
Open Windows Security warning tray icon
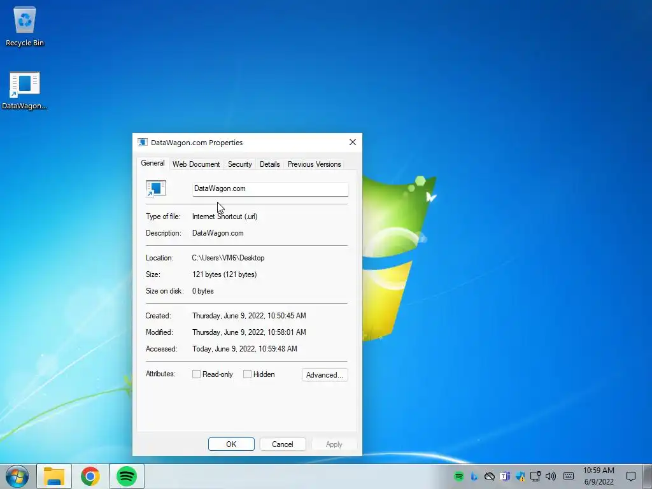(x=520, y=476)
